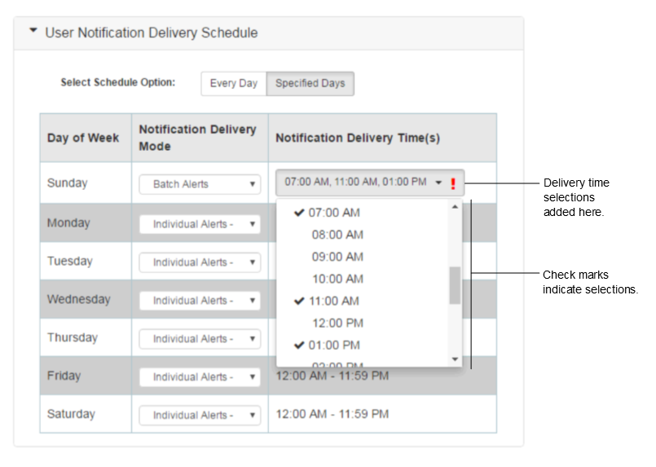Click the time list scrollbar thumb

[x=455, y=285]
